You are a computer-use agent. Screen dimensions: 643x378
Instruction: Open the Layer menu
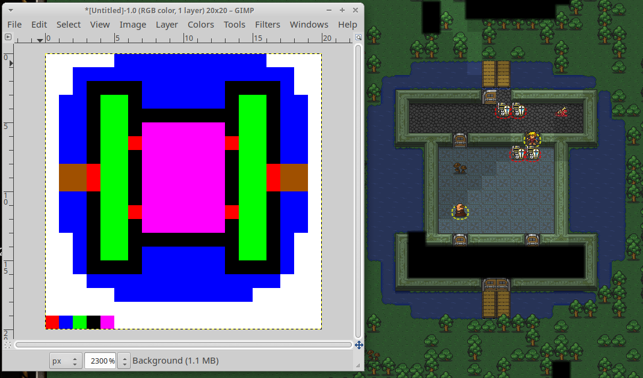(x=167, y=25)
